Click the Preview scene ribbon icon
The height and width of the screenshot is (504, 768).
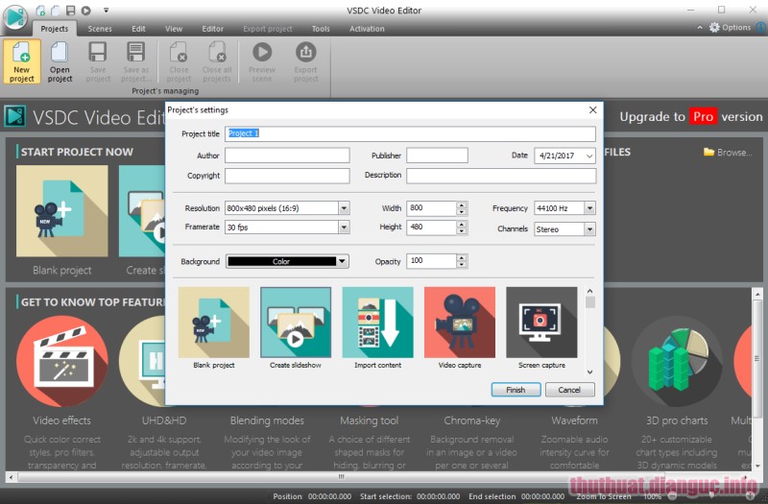pos(262,61)
